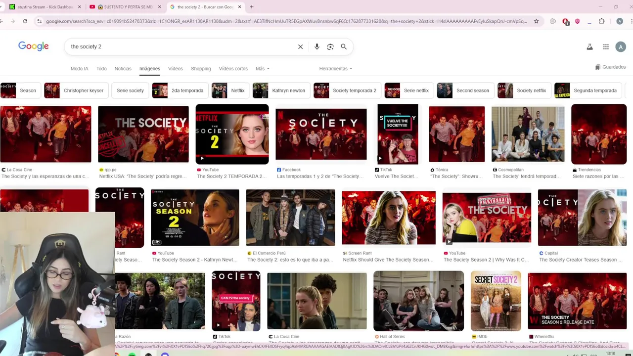Open The Society Season 2 YouTube thumbnail
This screenshot has width=633, height=356.
195,218
